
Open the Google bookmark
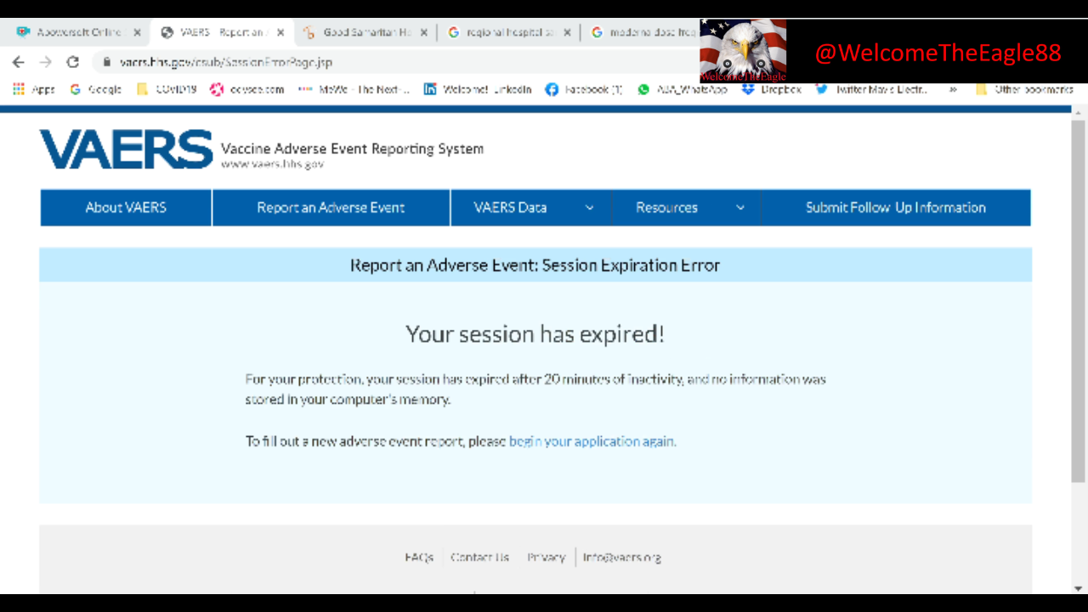pos(95,89)
